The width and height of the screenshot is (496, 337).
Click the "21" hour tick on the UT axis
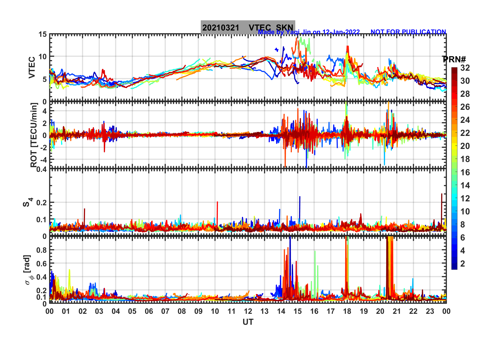(397, 311)
